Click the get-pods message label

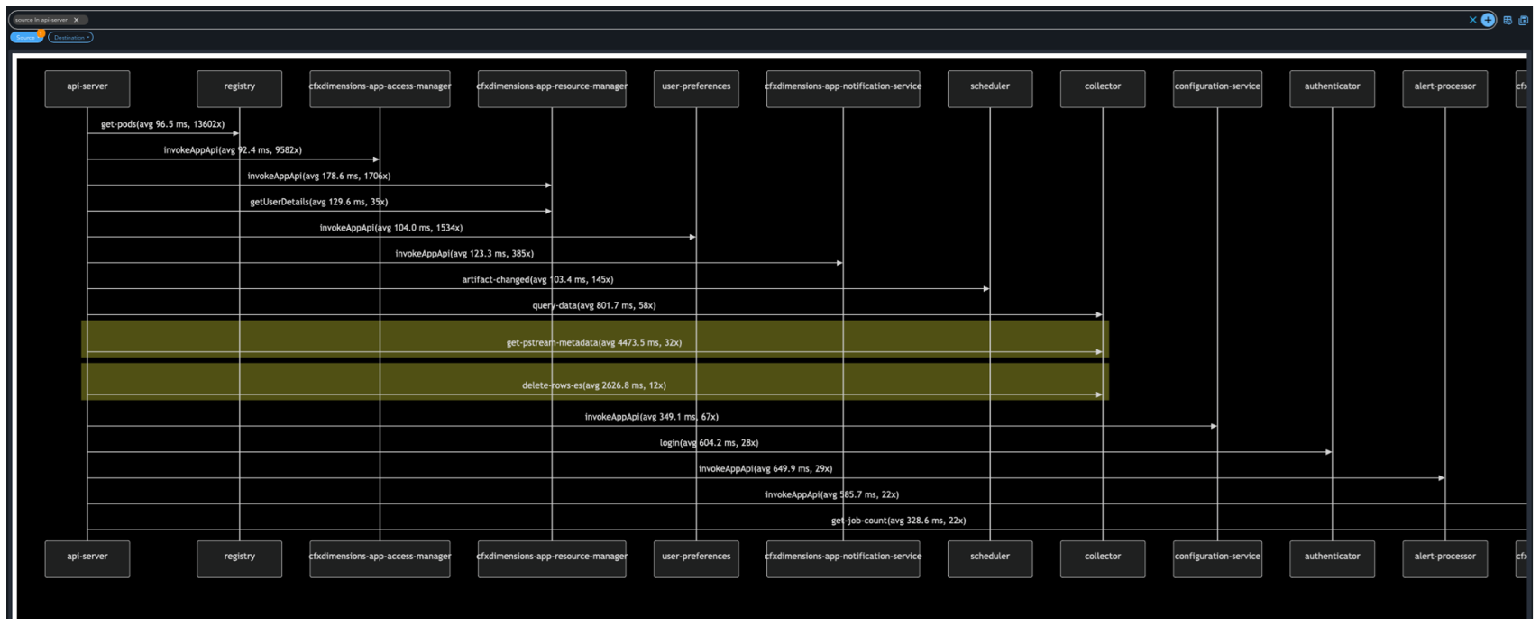pyautogui.click(x=162, y=124)
